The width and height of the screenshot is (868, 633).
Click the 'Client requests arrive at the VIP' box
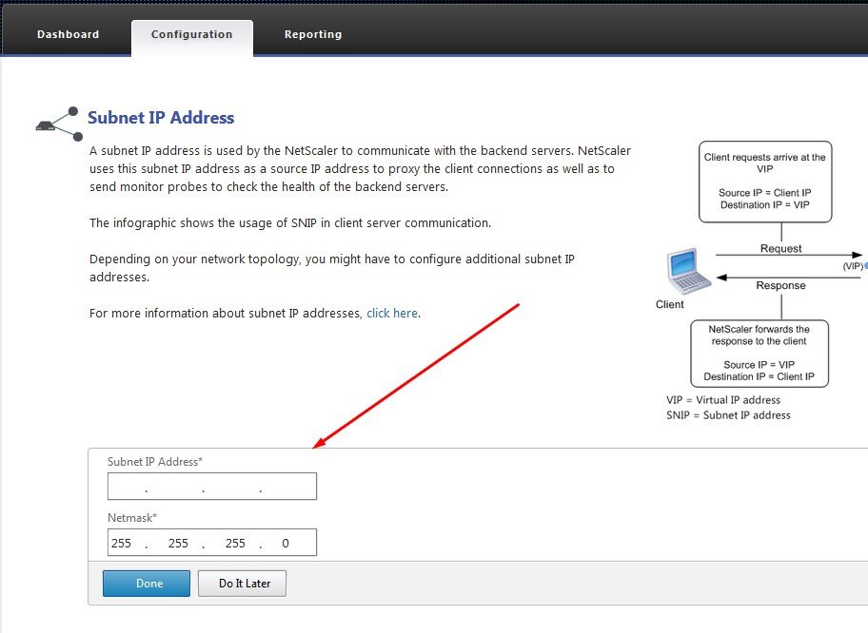coord(764,180)
